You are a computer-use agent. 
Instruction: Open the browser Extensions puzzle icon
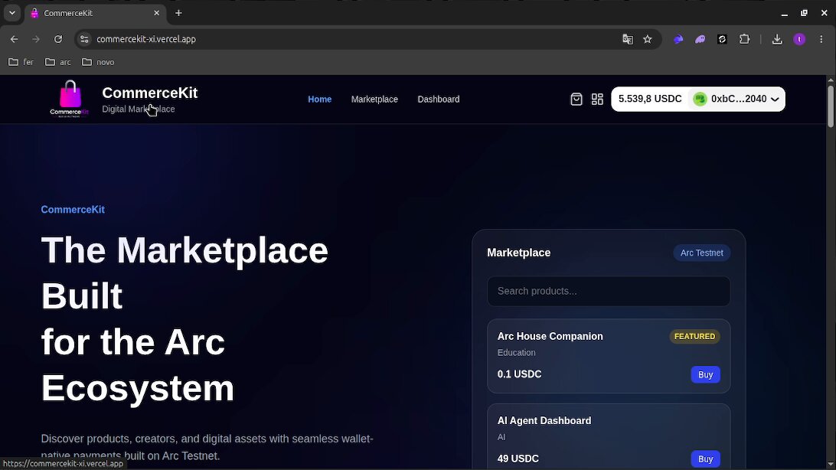[744, 40]
